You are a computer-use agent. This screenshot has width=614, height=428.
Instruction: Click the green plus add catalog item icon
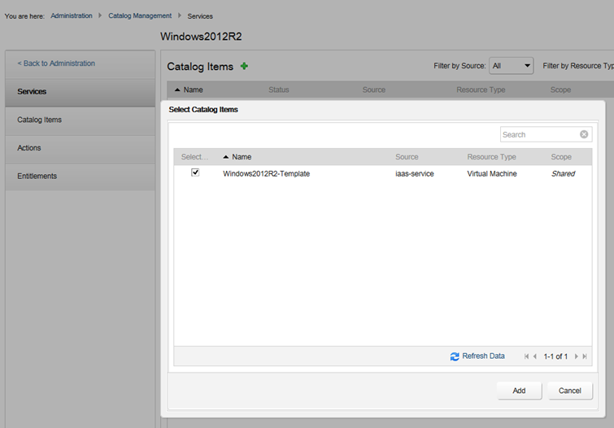coord(244,66)
